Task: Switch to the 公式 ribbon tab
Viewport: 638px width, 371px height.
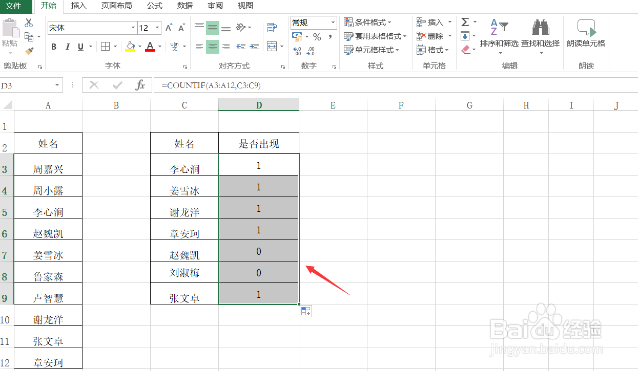Action: tap(154, 6)
